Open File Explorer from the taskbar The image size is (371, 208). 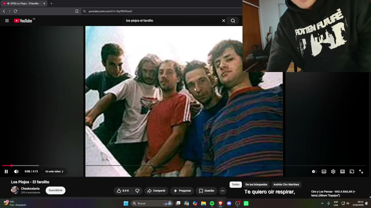click(203, 203)
